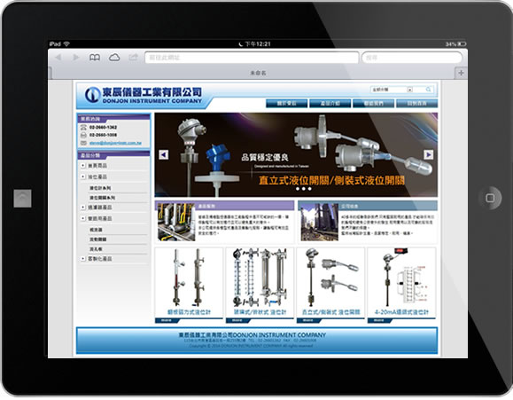Show previous banner slide with left arrow
This screenshot has width=513, height=400.
(164, 154)
